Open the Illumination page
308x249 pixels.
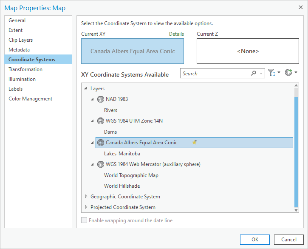pos(22,79)
